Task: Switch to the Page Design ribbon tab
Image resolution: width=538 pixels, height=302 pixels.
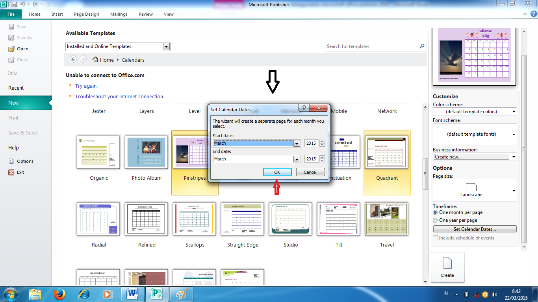Action: click(86, 14)
